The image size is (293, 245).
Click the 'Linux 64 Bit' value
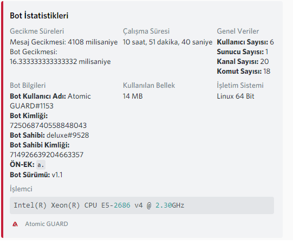pos(236,96)
